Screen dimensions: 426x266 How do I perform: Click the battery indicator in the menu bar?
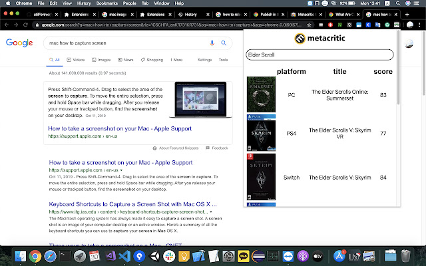tap(347, 3)
